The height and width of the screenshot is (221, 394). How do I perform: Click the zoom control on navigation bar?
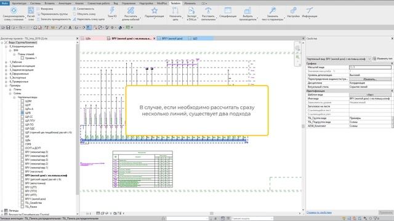[x=297, y=57]
